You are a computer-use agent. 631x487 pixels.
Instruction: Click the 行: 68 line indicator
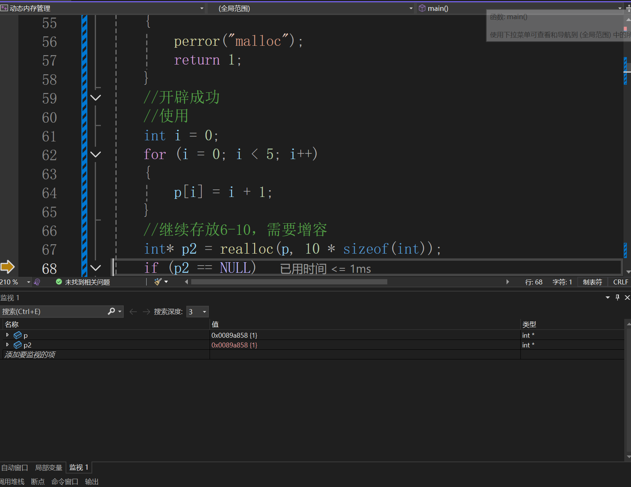(534, 282)
